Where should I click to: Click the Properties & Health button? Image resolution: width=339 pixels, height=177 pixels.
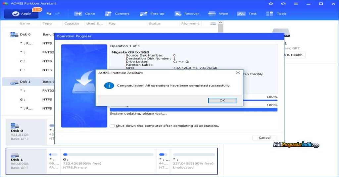[294, 55]
